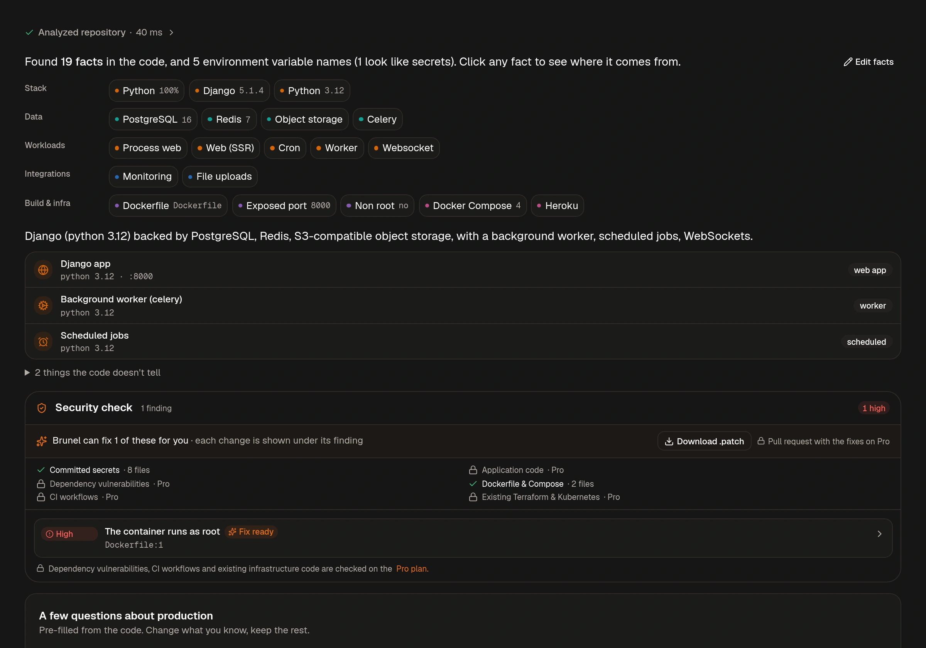Screen dimensions: 926x648
Task: Click the alarm clock icon for Scheduled jobs
Action: pyautogui.click(x=43, y=341)
